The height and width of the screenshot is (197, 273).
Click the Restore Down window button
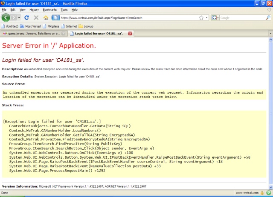264,3
